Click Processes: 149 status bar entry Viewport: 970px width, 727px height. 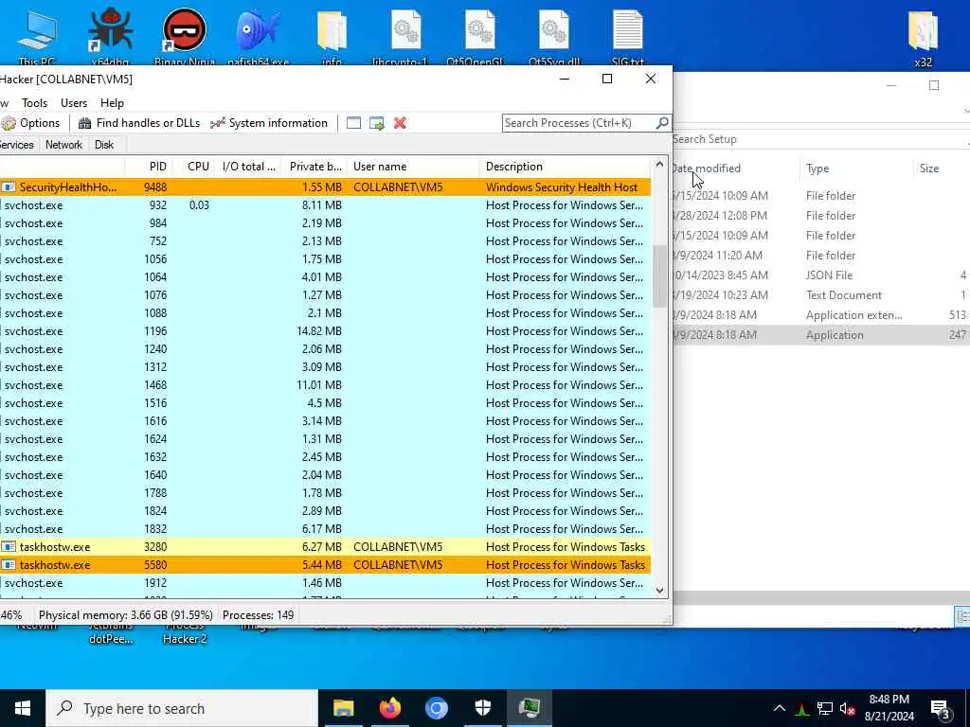click(258, 615)
